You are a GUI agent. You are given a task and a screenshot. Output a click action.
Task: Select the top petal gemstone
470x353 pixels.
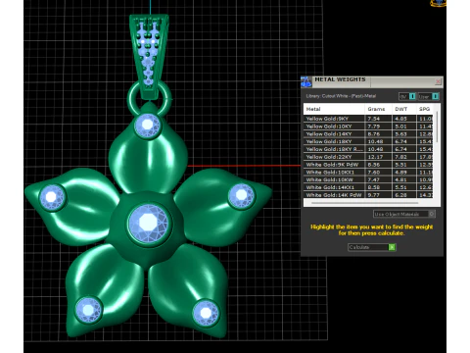147,126
